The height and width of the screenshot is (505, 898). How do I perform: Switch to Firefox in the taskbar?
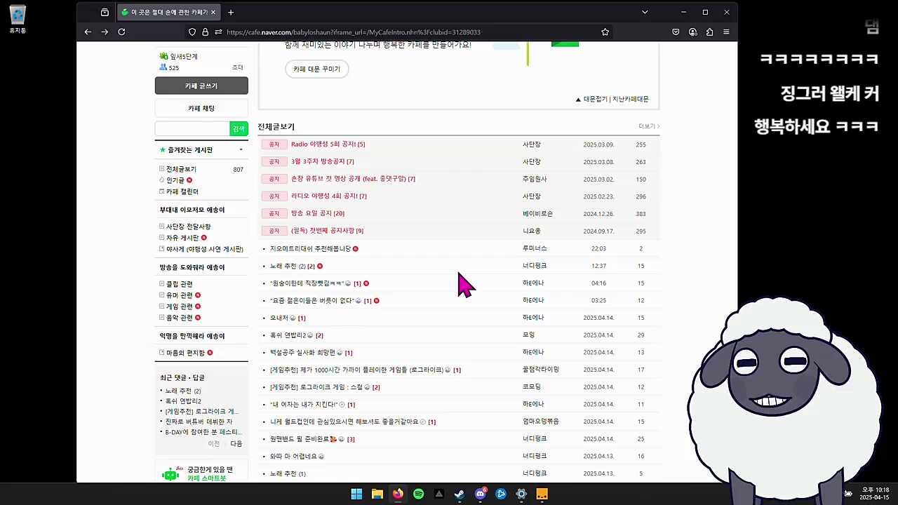(x=398, y=494)
